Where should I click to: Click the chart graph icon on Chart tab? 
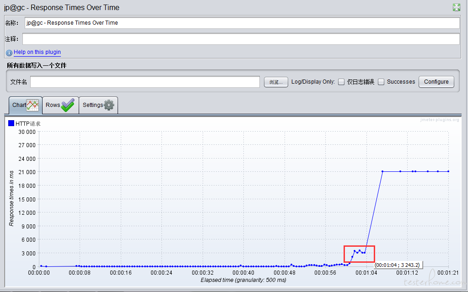tap(32, 105)
